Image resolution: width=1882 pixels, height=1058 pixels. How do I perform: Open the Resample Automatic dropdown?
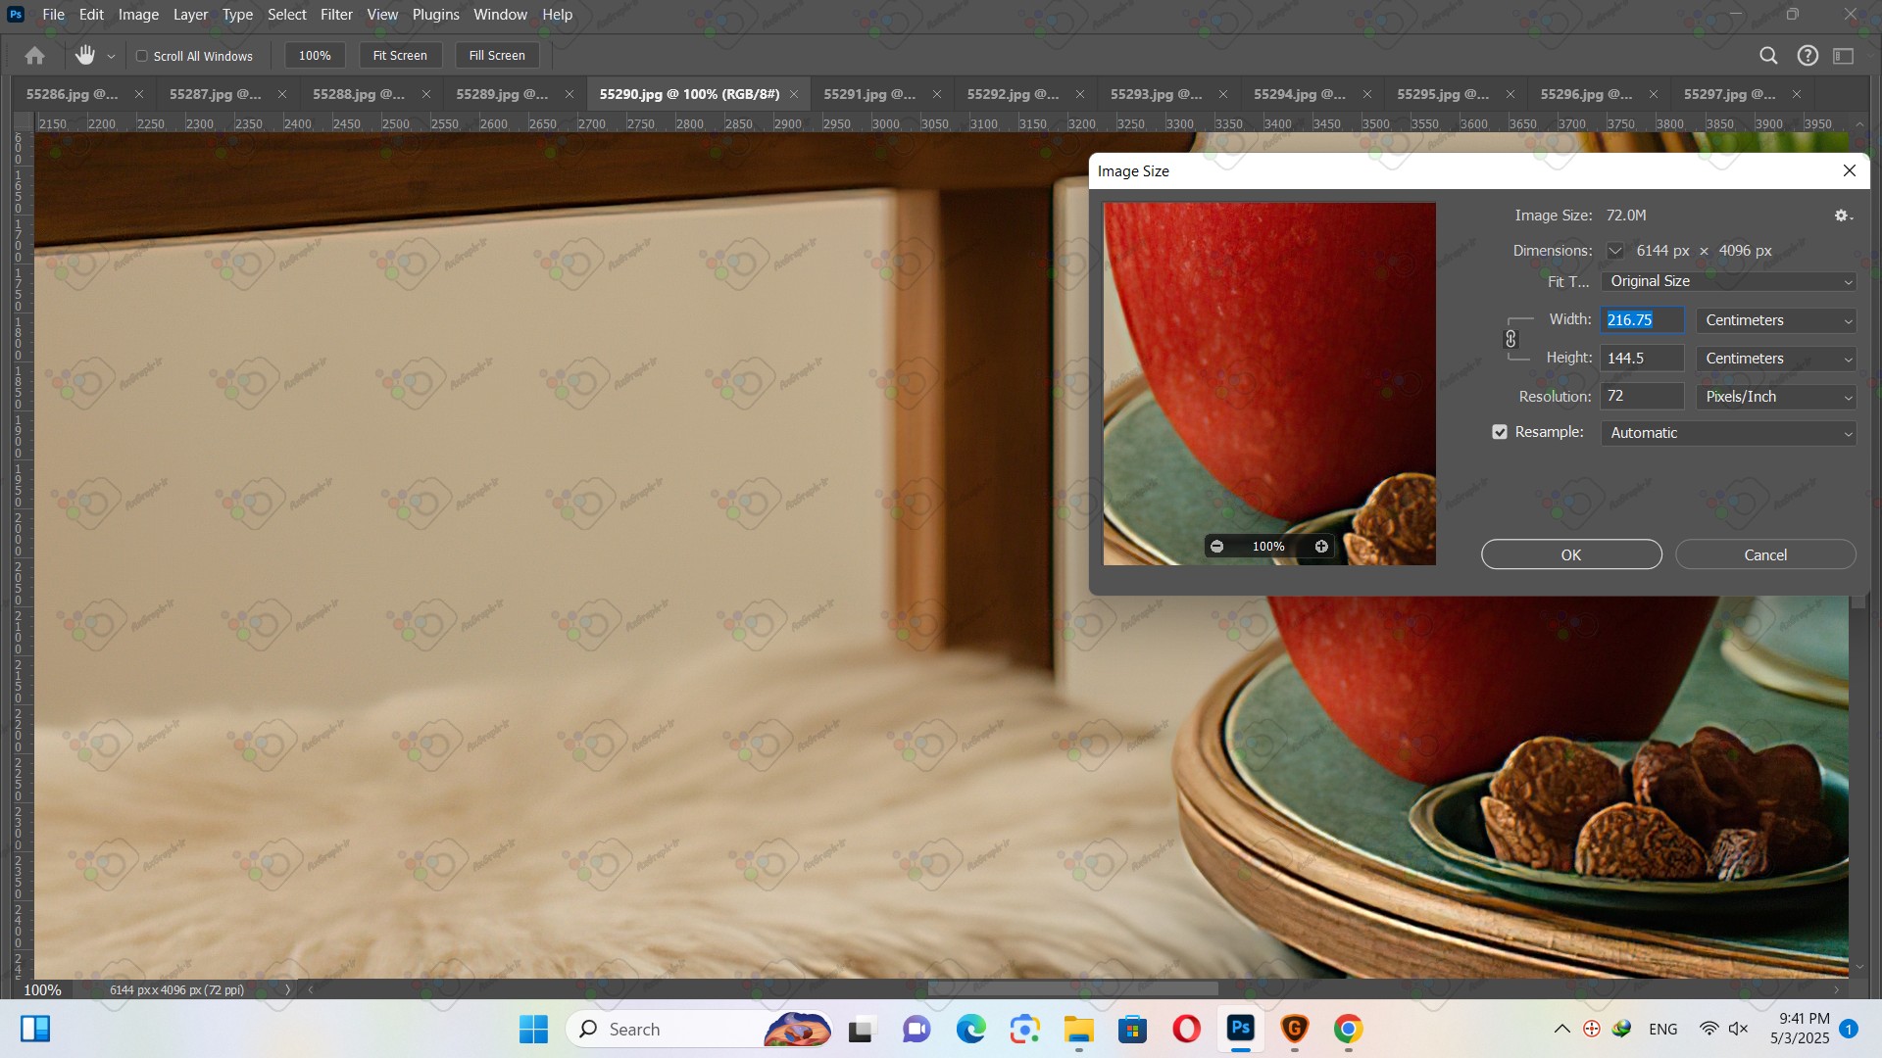[1729, 433]
